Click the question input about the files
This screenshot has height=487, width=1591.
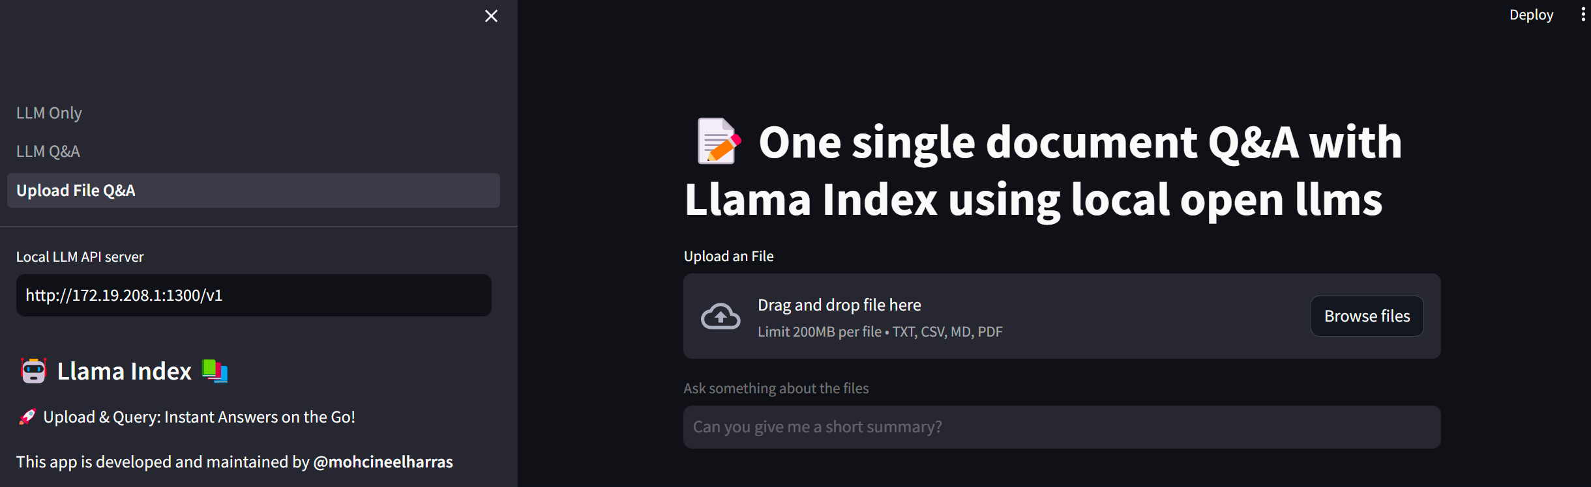coord(1062,427)
